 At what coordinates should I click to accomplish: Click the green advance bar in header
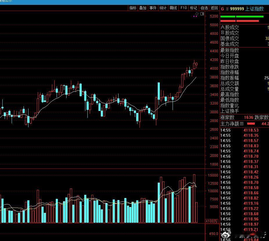click(x=242, y=17)
